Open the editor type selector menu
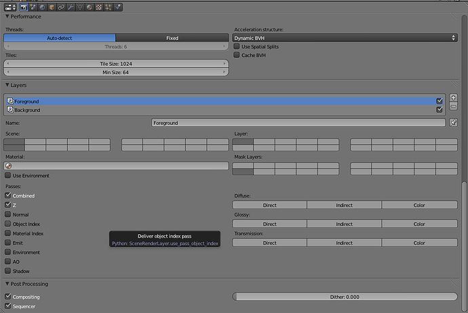Viewport: 468px width, 313px height. (10, 7)
